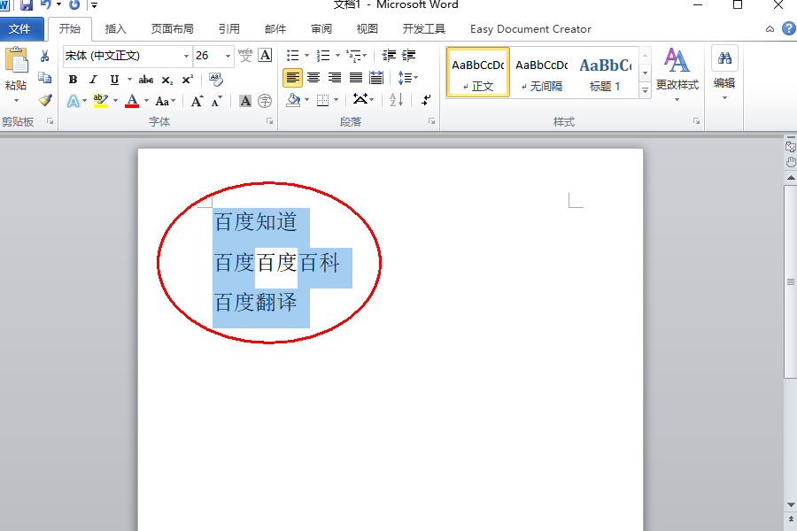Open the Change Case Aa menu

pyautogui.click(x=166, y=101)
